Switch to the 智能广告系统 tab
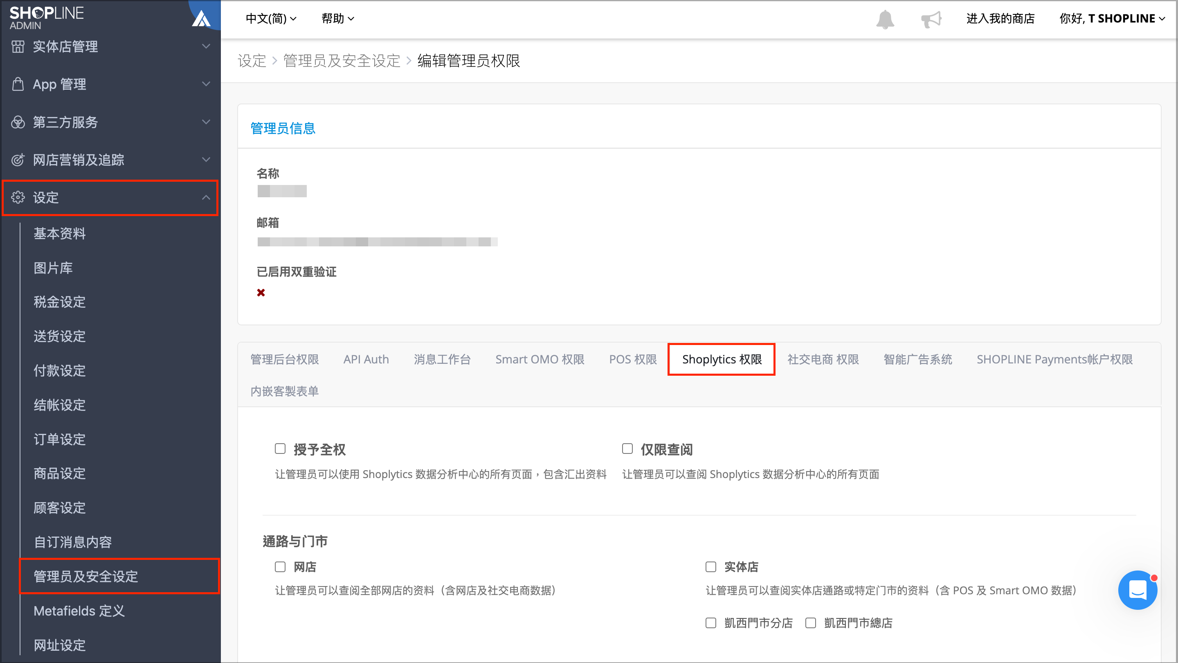 (x=918, y=359)
